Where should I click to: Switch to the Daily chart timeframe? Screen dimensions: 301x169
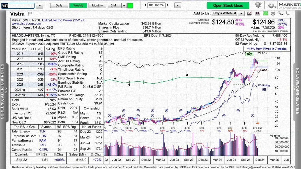tap(59, 5)
